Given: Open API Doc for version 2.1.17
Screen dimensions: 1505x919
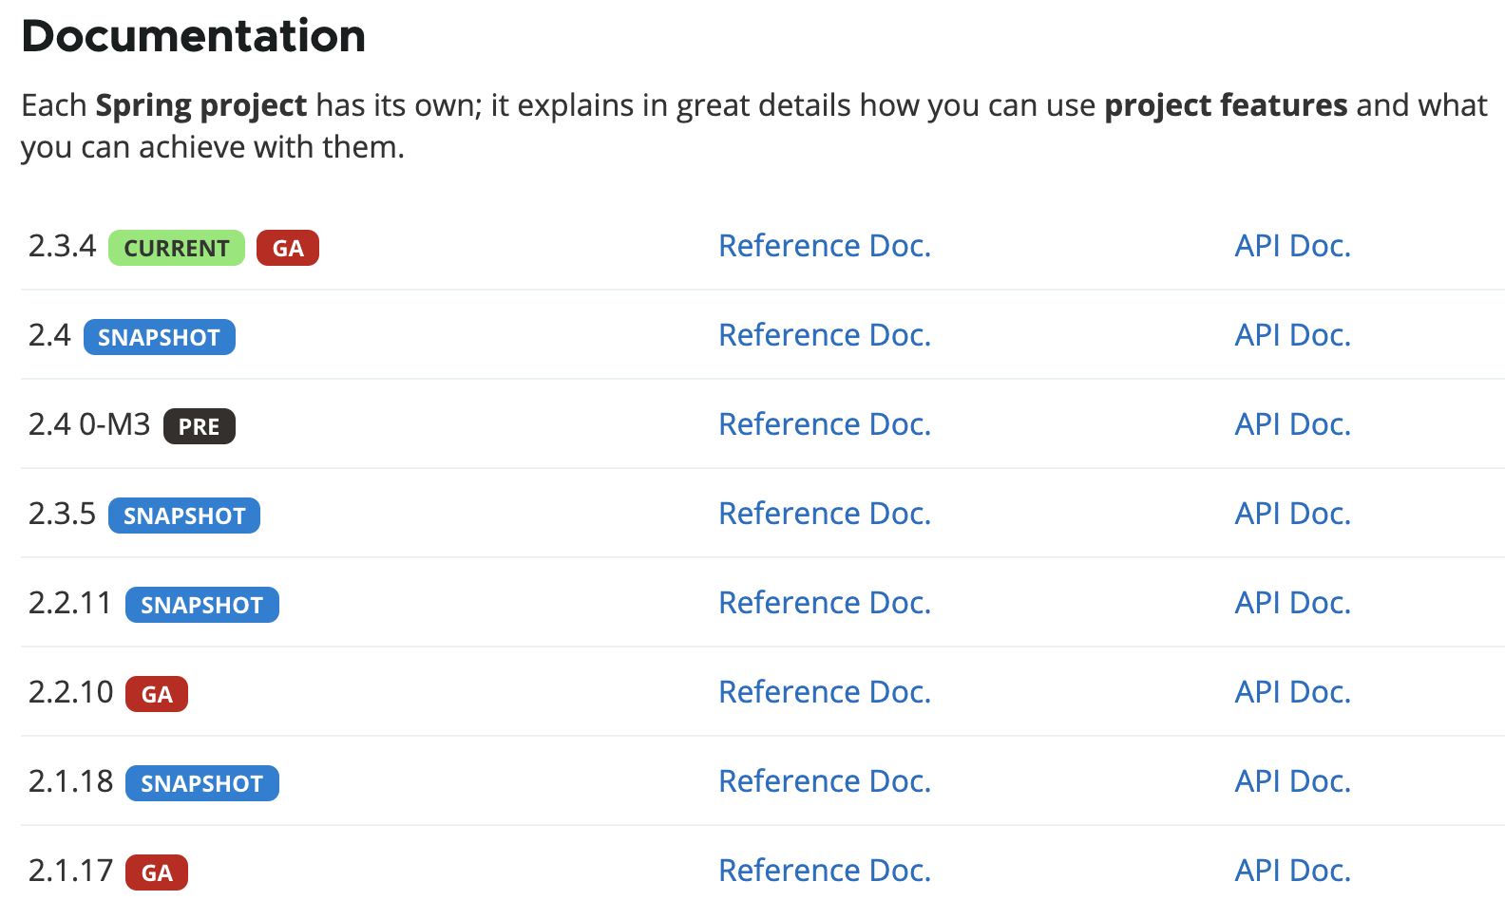Looking at the screenshot, I should coord(1291,871).
